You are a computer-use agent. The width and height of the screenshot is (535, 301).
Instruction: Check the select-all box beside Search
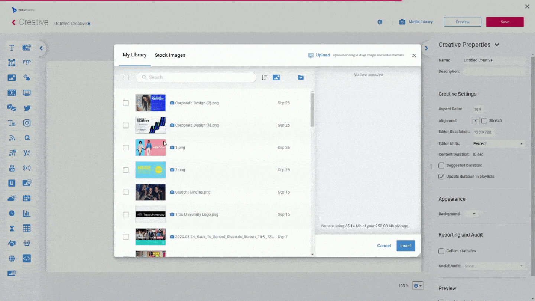(x=126, y=77)
